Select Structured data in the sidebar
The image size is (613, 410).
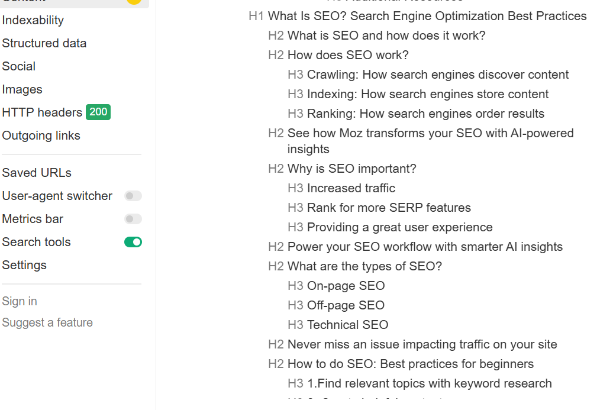[x=44, y=43]
